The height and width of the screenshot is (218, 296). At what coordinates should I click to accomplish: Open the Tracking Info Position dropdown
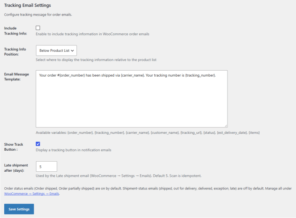click(x=56, y=51)
